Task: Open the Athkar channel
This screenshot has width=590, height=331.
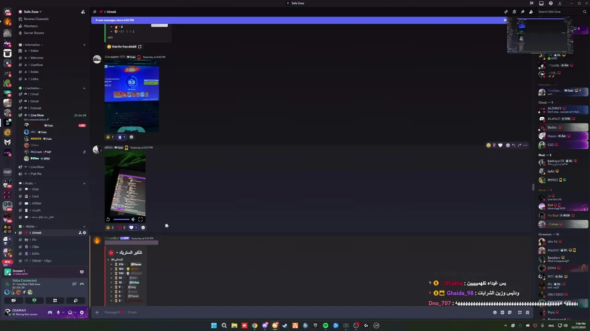Action: (36, 203)
